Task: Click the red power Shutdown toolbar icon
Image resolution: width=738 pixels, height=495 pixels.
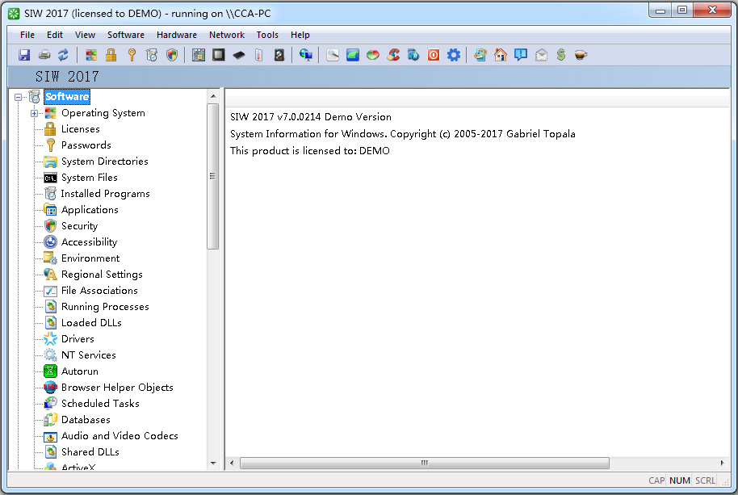Action: (434, 55)
